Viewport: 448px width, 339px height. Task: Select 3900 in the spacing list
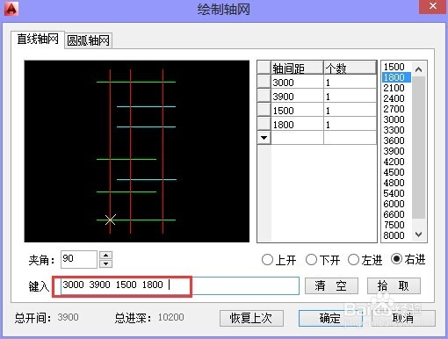394,151
